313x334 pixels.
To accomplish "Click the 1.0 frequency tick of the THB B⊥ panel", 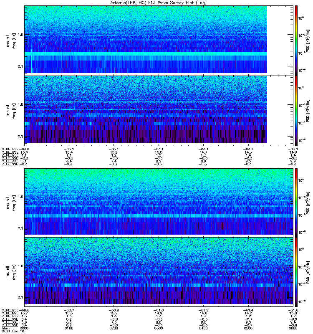I will tap(20, 35).
